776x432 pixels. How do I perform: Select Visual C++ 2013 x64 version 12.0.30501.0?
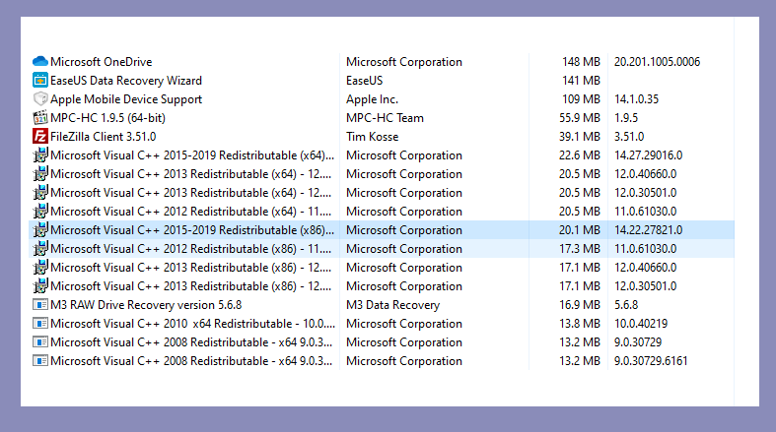point(645,193)
